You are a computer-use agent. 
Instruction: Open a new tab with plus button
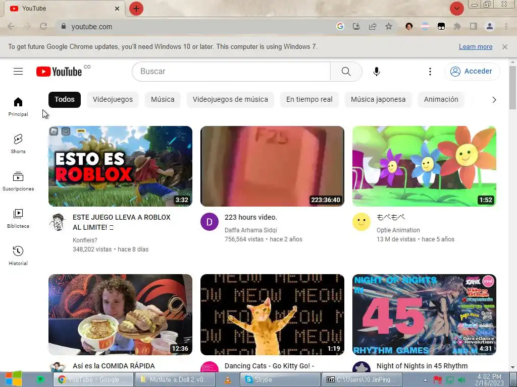click(x=136, y=9)
